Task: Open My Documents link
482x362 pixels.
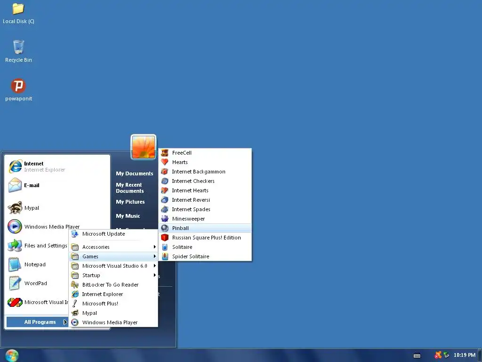Action: 134,173
